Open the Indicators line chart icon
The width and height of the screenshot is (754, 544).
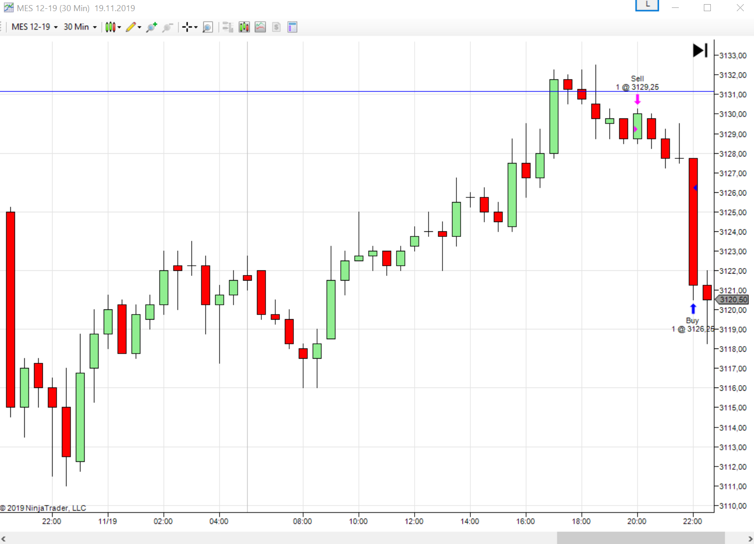pos(260,27)
